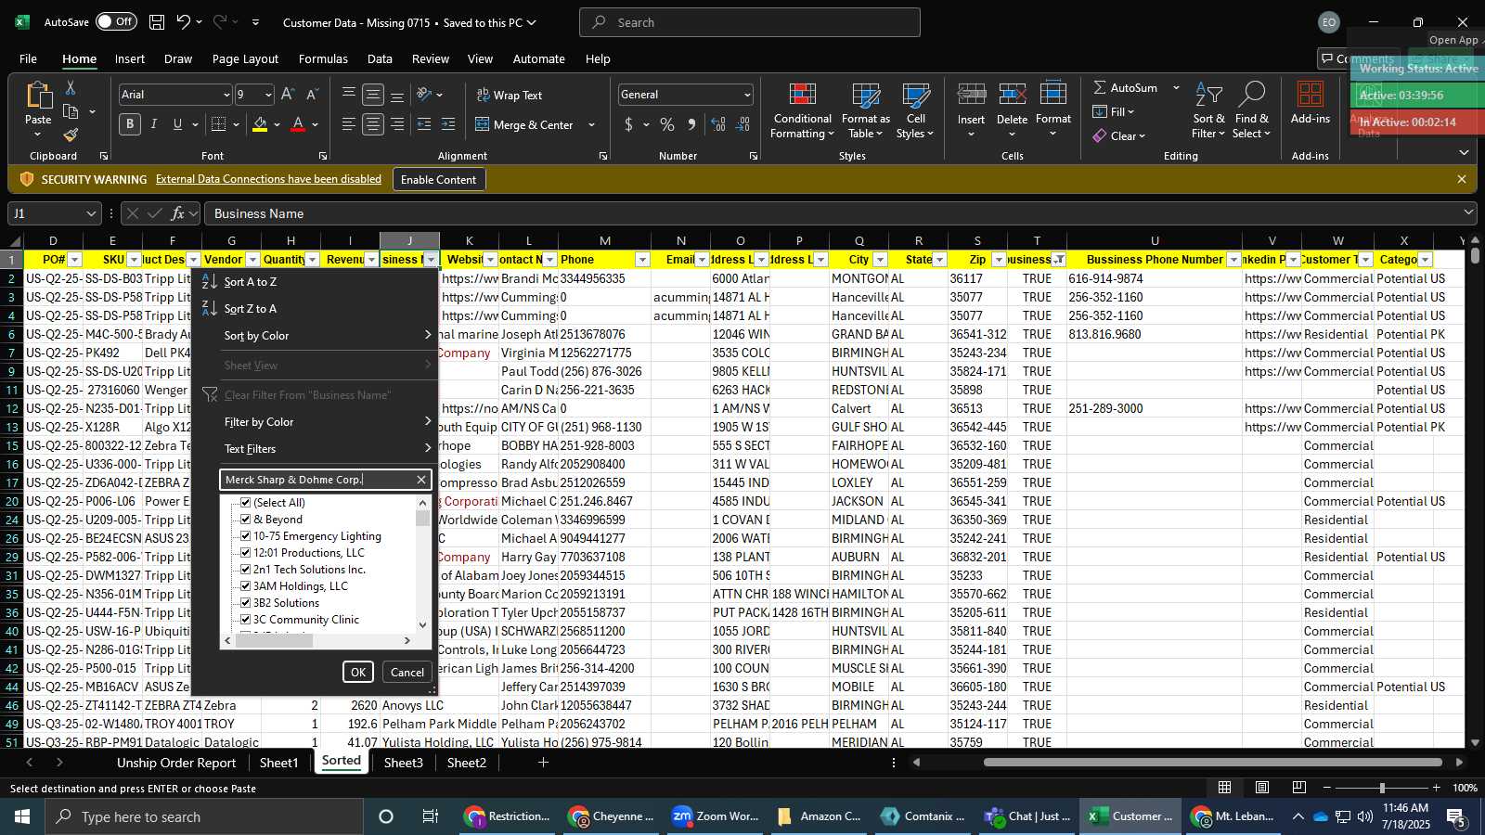Open filter dropdown on the Phone column header

642,260
